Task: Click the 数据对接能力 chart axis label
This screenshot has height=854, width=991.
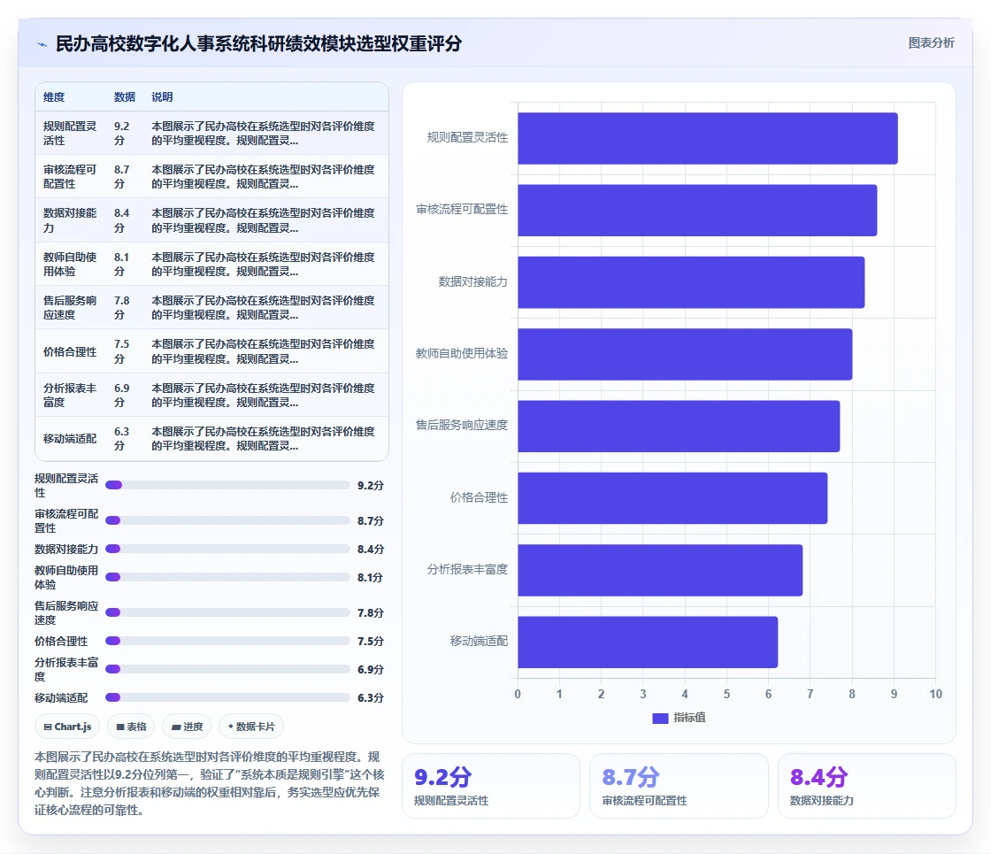Action: coord(473,281)
